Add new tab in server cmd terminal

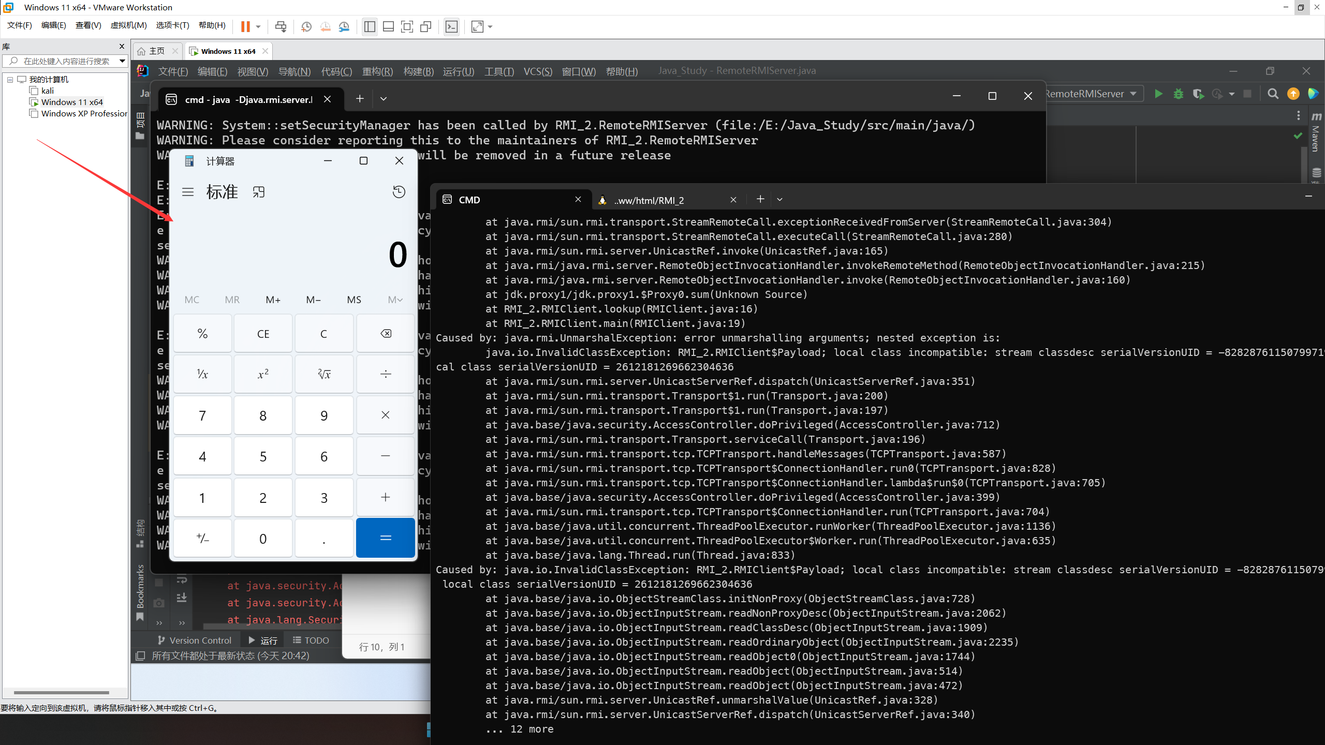click(x=360, y=99)
